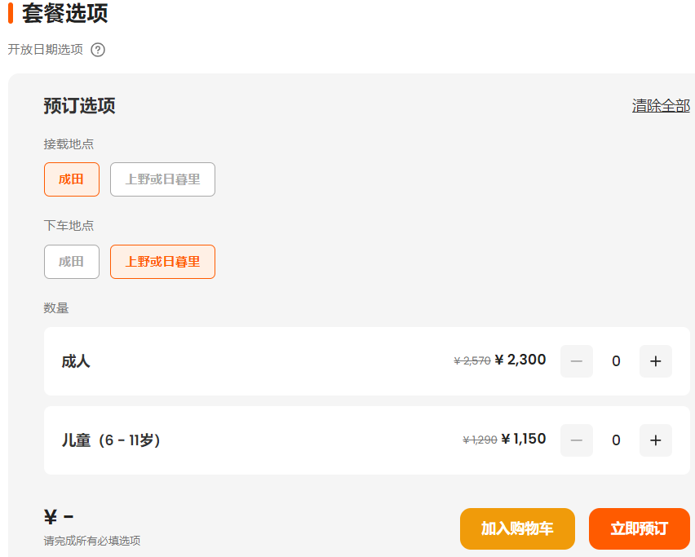Viewport: 695px width, 557px height.
Task: Choose 上野或日暮里 under 接载地点
Action: pos(162,179)
